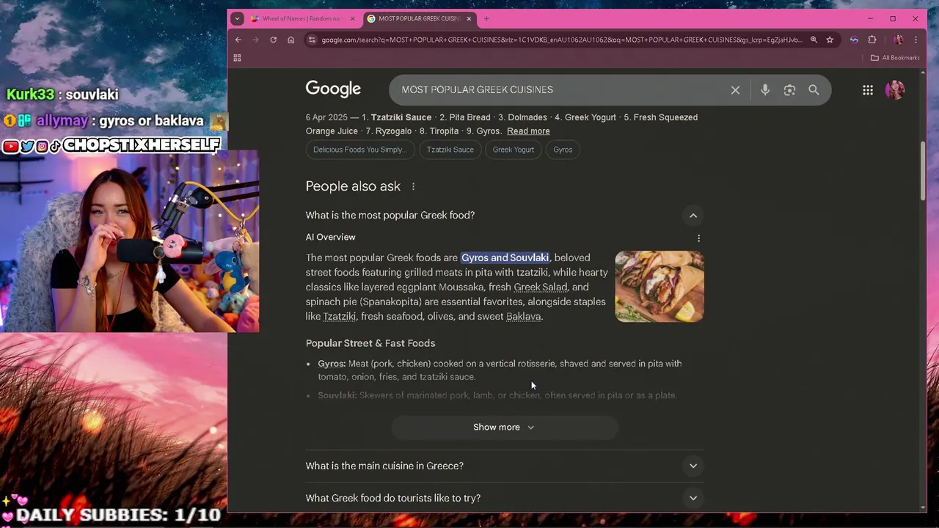The height and width of the screenshot is (528, 939).
Task: Open the gyros food thumbnail image
Action: click(x=660, y=287)
